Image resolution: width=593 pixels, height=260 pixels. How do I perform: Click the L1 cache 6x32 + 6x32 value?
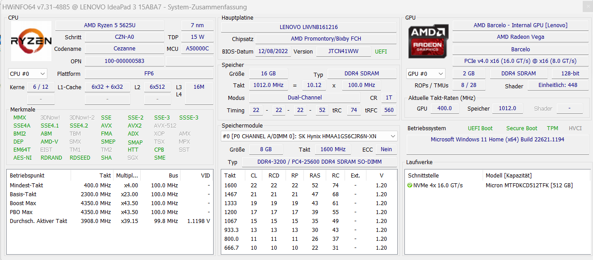[107, 87]
